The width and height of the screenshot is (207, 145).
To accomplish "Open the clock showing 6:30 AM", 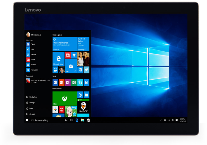I will point(183,120).
